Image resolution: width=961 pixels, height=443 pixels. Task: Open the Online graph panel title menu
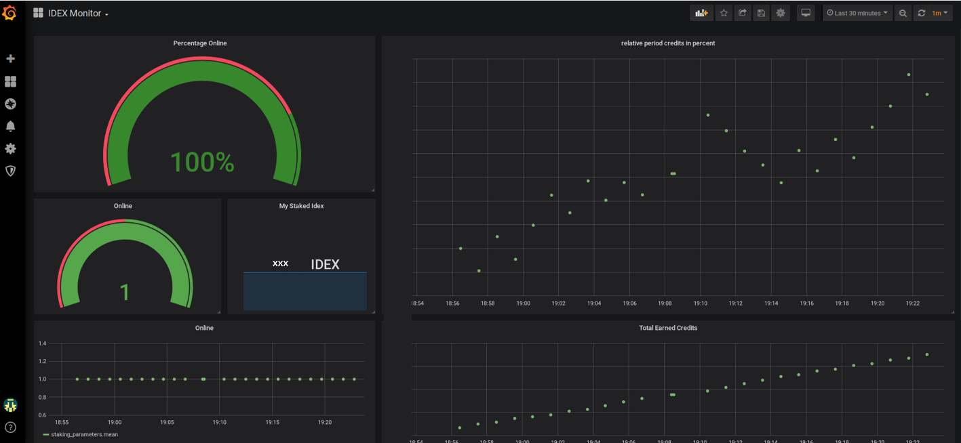click(x=204, y=328)
